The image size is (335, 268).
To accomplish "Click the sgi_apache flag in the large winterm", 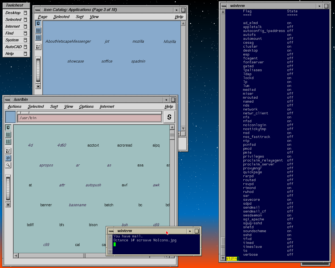I will tap(253, 219).
